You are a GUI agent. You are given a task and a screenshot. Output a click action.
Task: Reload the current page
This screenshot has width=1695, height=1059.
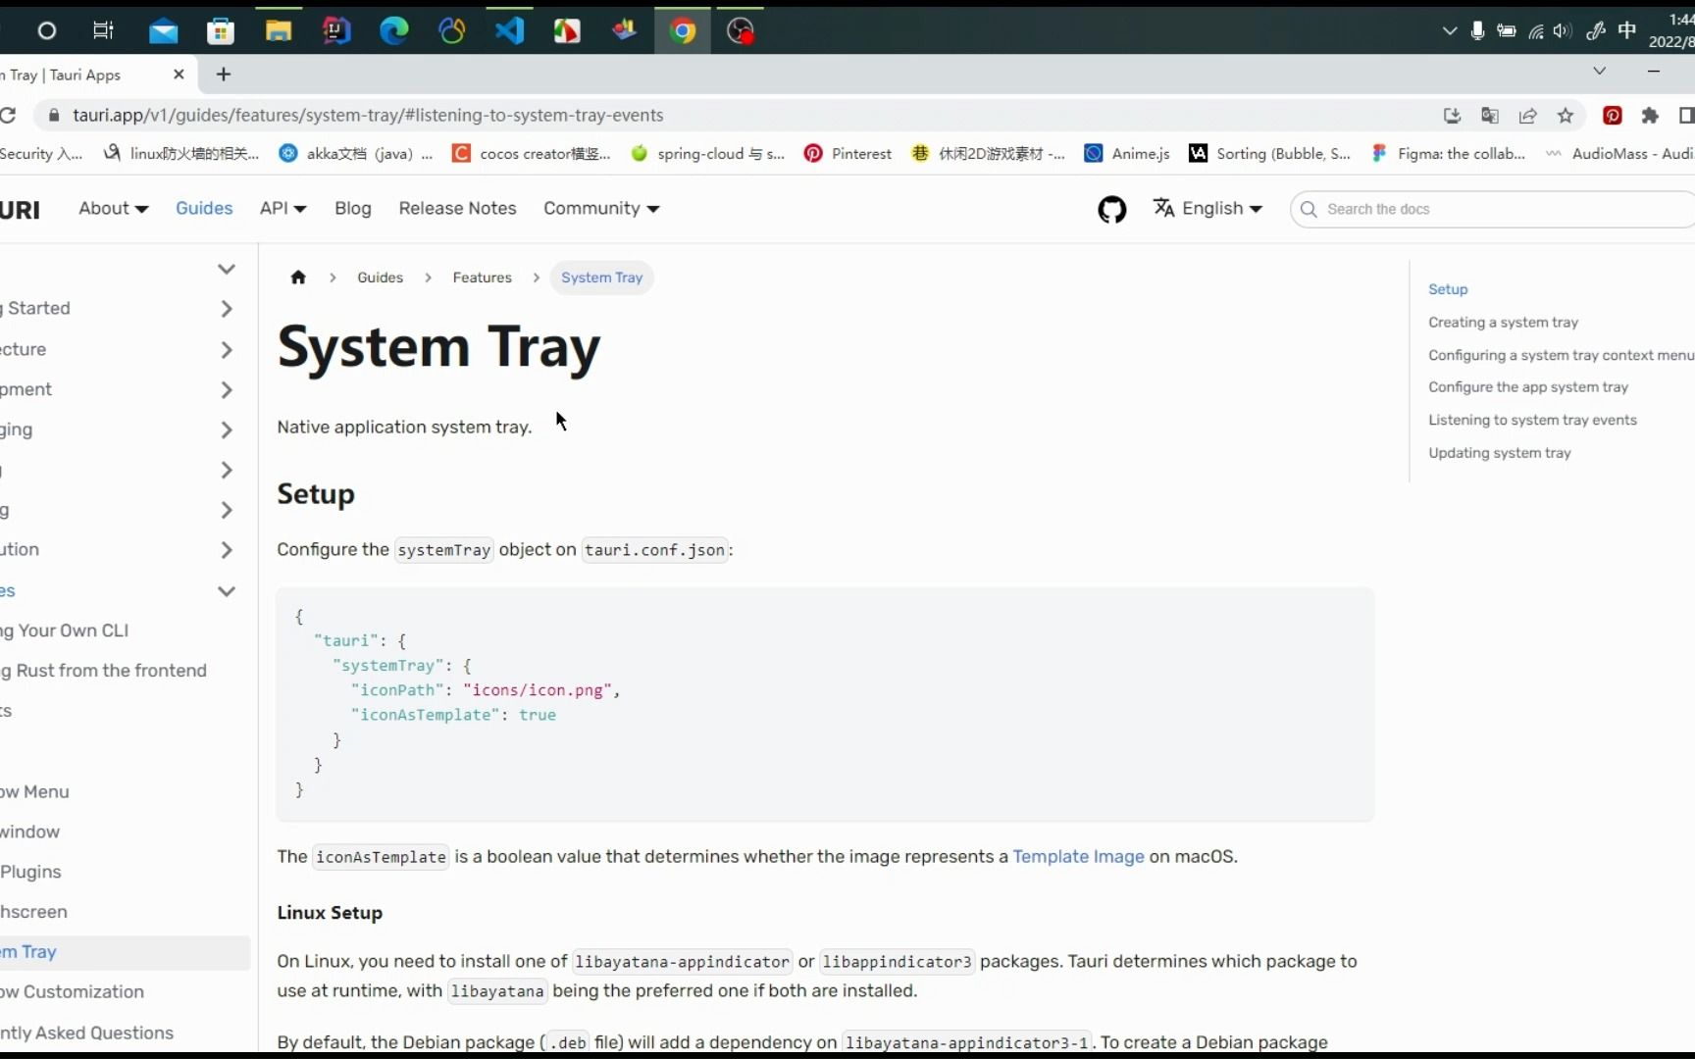(8, 115)
